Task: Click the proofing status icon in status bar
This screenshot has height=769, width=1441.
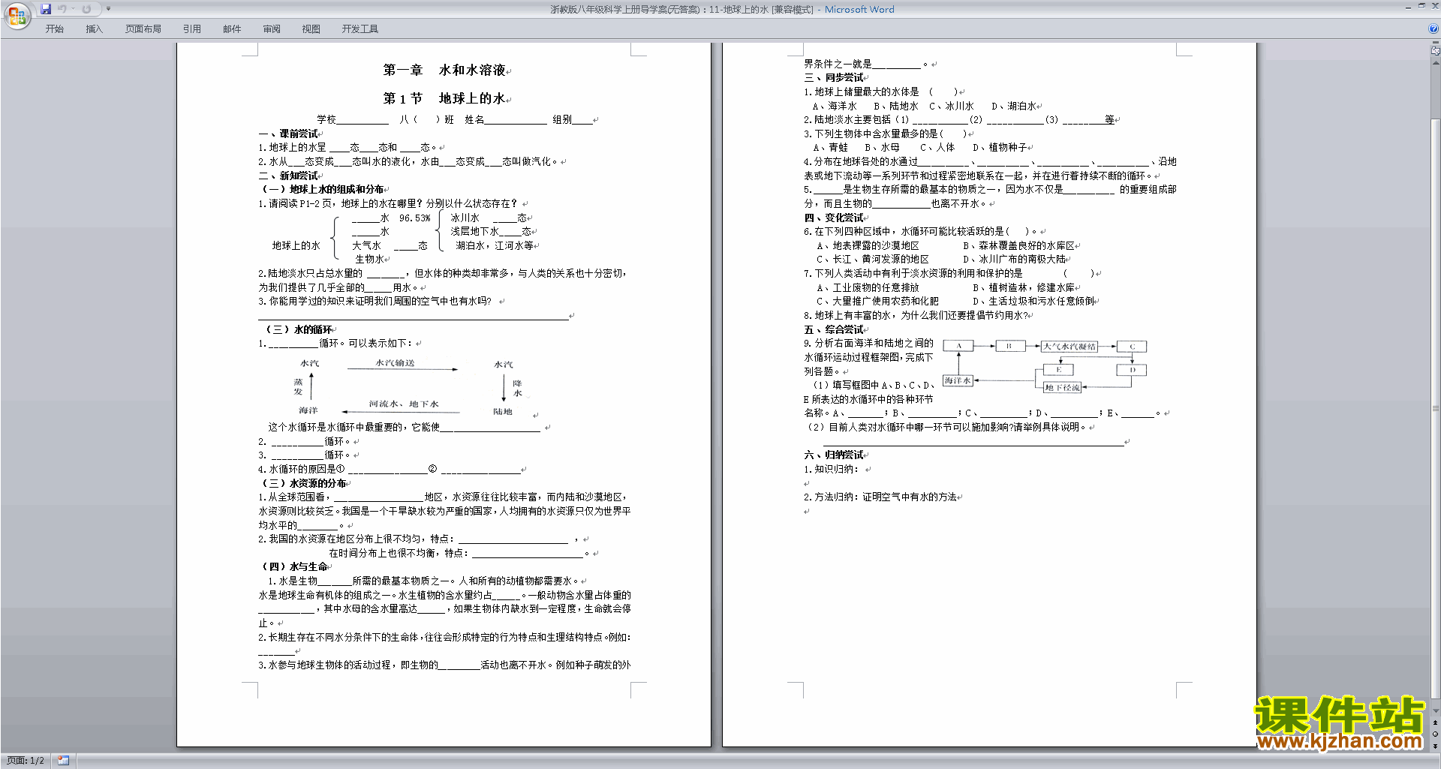Action: click(64, 761)
